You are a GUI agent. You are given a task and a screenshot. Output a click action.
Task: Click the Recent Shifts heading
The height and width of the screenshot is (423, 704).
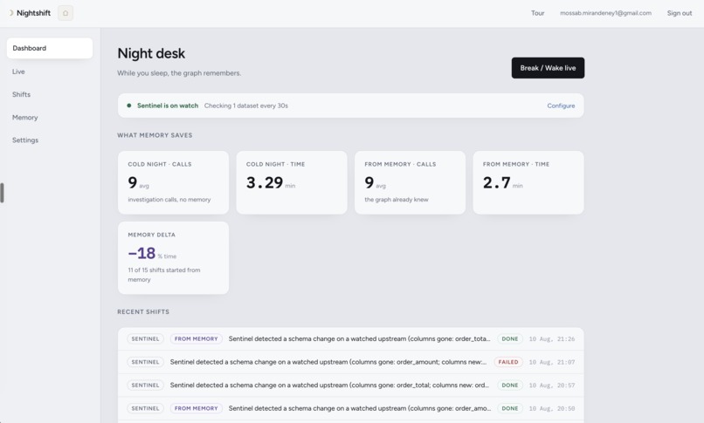(143, 312)
